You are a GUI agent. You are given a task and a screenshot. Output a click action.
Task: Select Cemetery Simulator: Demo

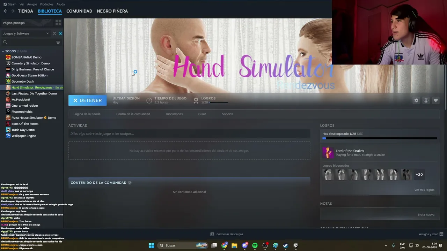30,63
